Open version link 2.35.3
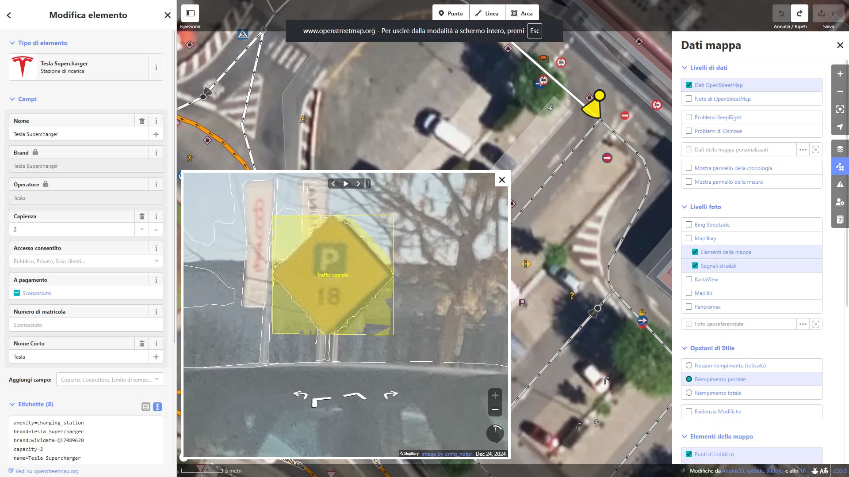Screen dimensions: 849x477 (840, 471)
